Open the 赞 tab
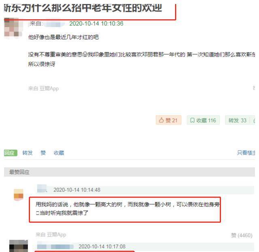 [x=43, y=153]
